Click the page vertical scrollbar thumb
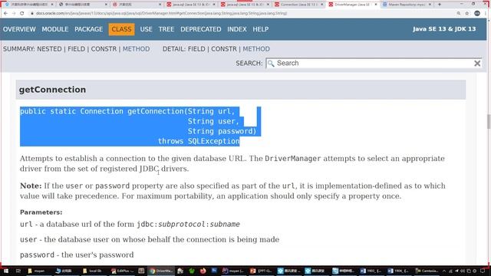 point(489,121)
